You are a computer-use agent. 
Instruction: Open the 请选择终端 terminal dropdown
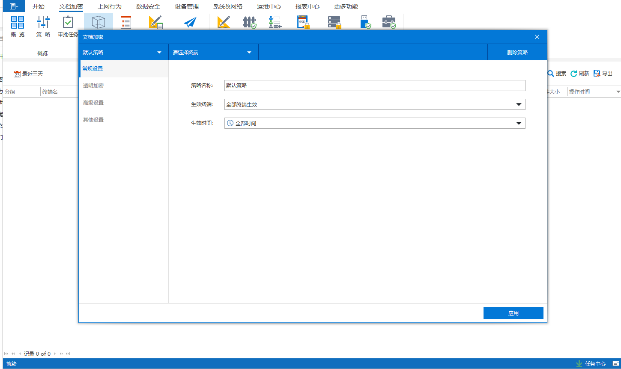click(x=249, y=53)
